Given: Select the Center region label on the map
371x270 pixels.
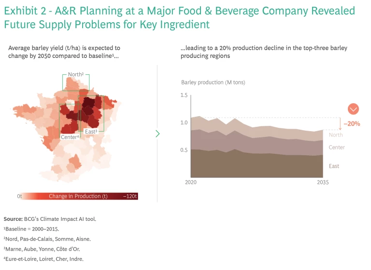Looking at the screenshot, I should pyautogui.click(x=70, y=137).
